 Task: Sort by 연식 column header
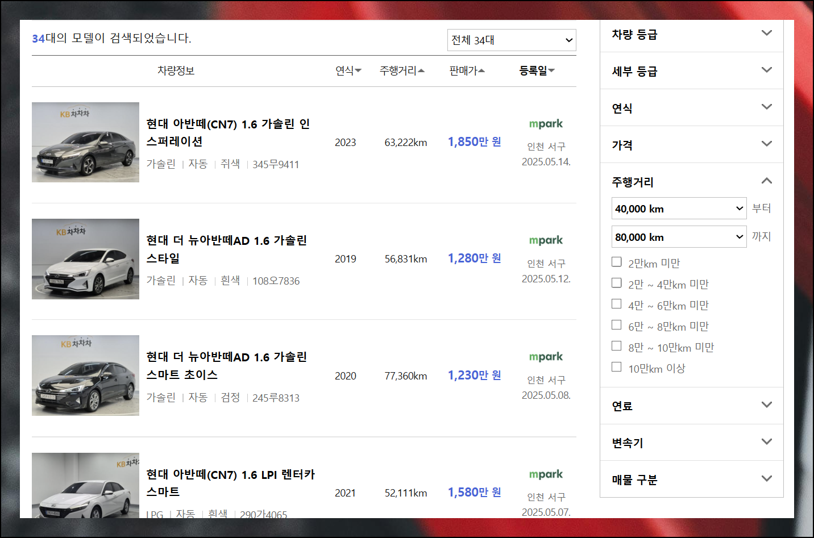click(348, 70)
